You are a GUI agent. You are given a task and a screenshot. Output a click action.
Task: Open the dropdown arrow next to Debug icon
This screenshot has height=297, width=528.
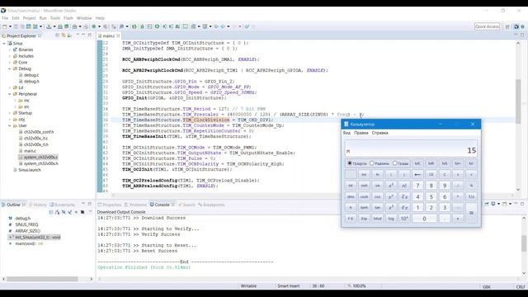[99, 26]
